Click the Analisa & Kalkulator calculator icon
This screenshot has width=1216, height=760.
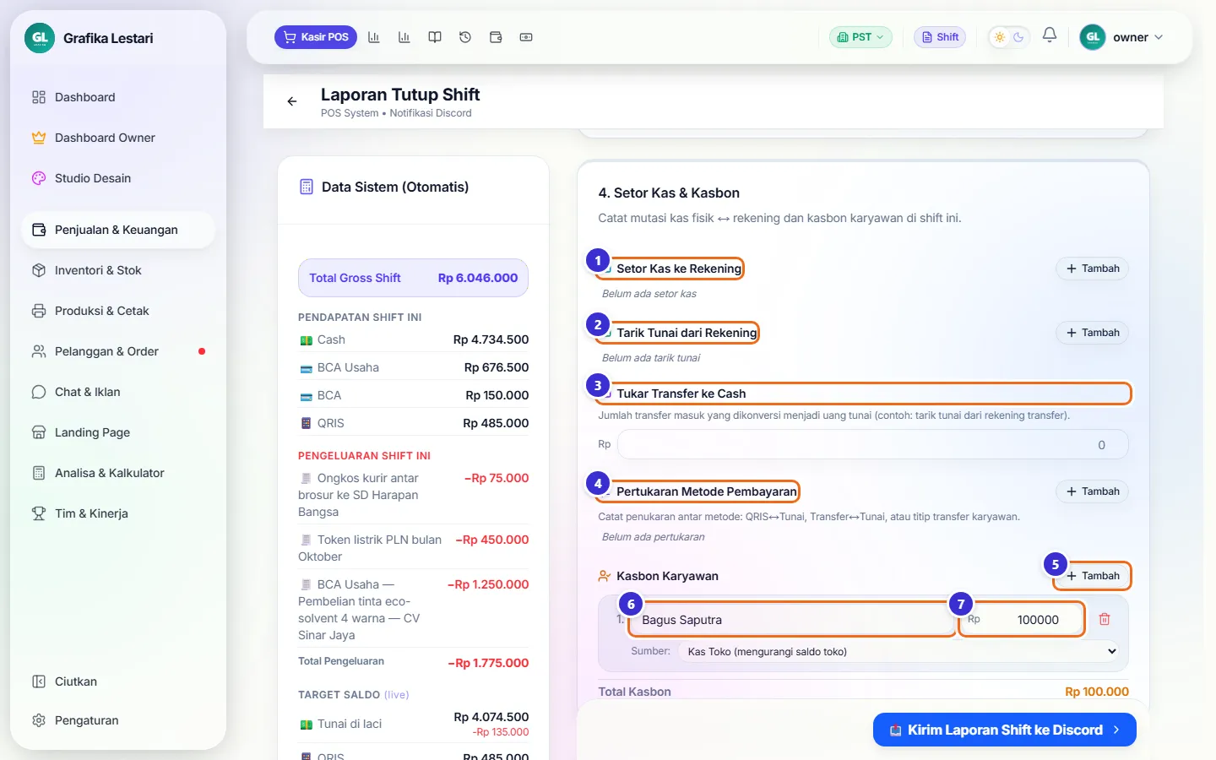39,473
